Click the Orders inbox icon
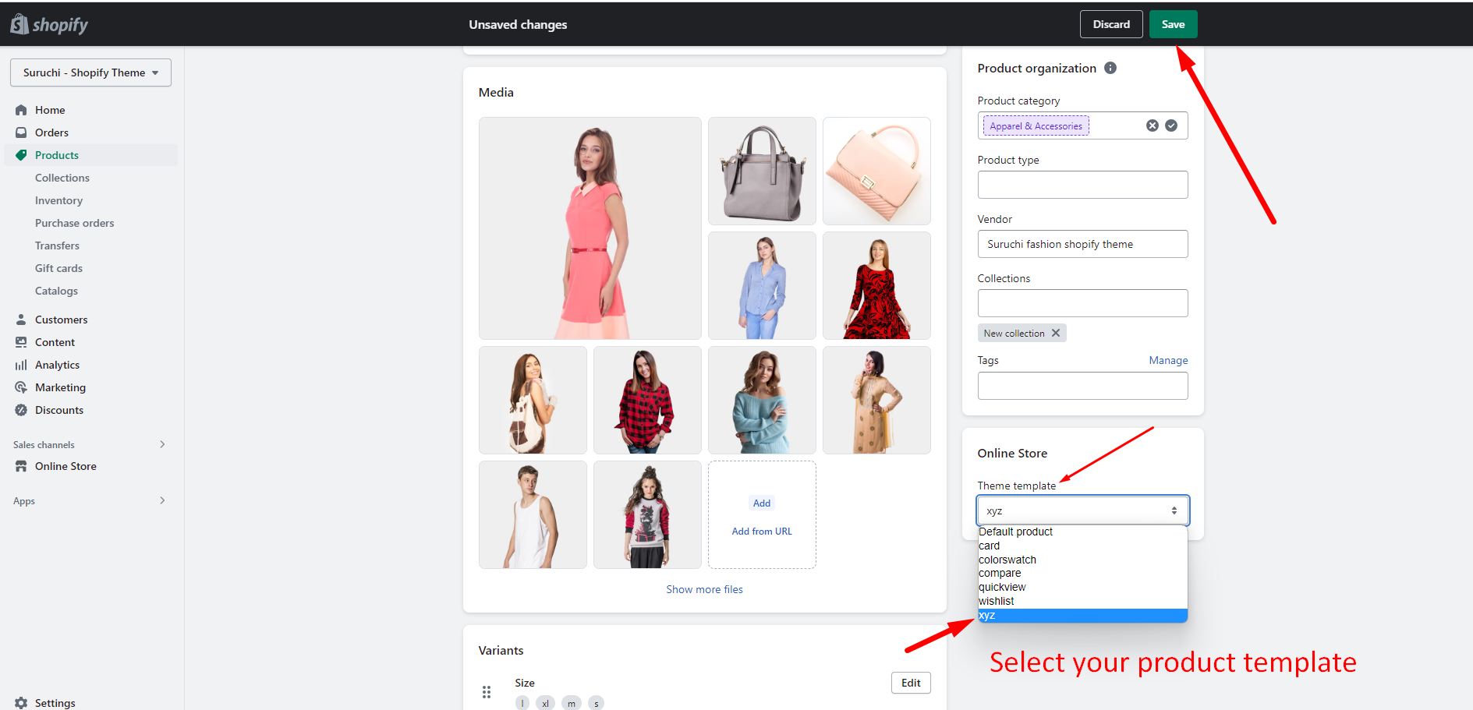The height and width of the screenshot is (710, 1473). click(21, 132)
